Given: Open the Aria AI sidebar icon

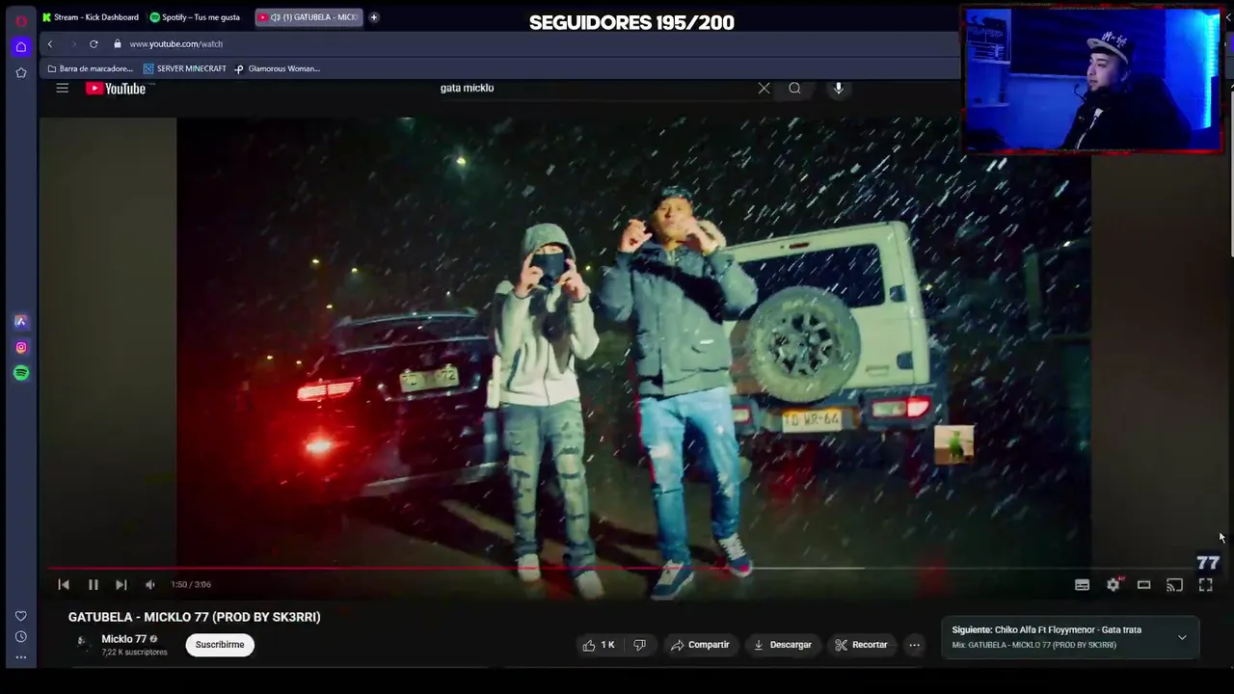Looking at the screenshot, I should pos(20,321).
